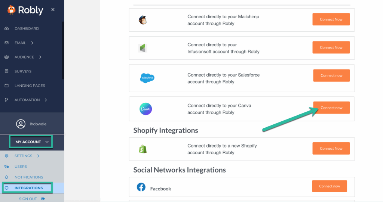Image resolution: width=383 pixels, height=202 pixels.
Task: Click the Salesforce cloud logo
Action: tap(147, 78)
